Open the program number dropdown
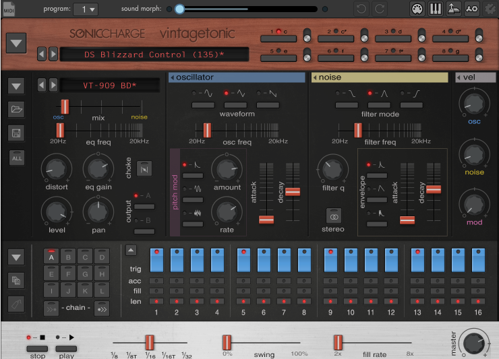Screen dimensions: 499x359 pyautogui.click(x=85, y=9)
